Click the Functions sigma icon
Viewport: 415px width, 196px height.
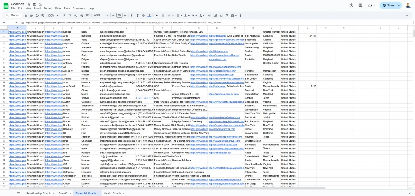pos(240,16)
